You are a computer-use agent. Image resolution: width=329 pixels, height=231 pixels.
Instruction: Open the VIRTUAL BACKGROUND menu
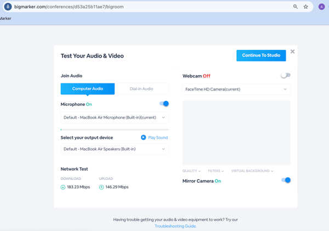(x=252, y=171)
